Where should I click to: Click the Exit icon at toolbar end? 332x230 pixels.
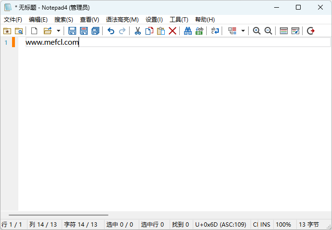point(311,31)
